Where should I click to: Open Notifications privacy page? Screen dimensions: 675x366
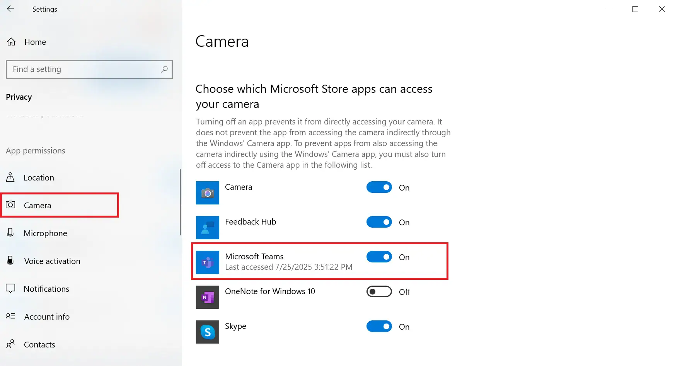click(x=46, y=289)
